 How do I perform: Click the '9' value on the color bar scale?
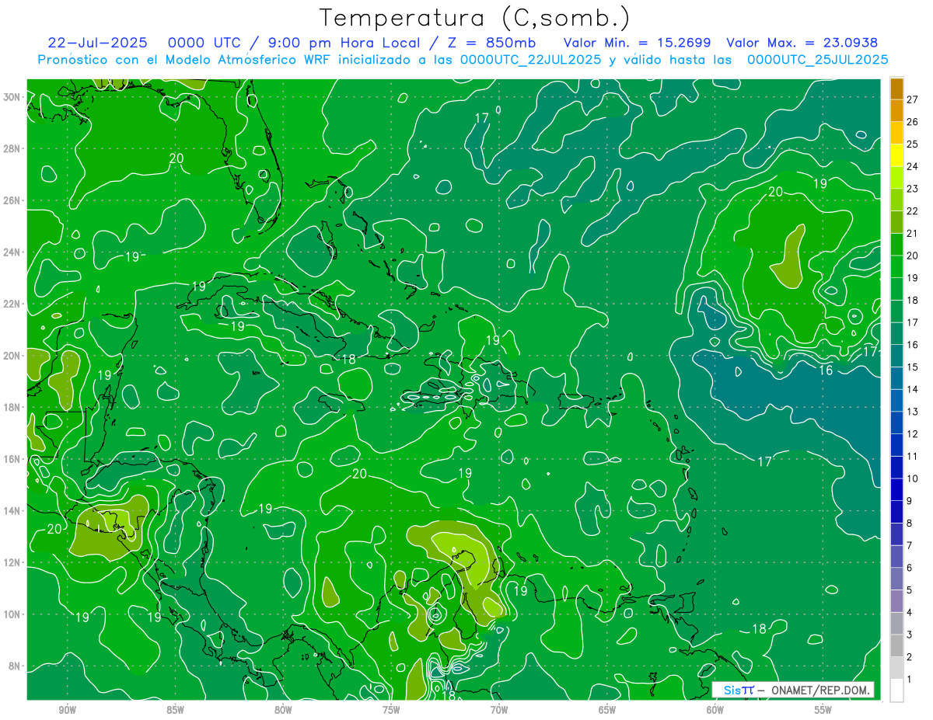point(910,501)
